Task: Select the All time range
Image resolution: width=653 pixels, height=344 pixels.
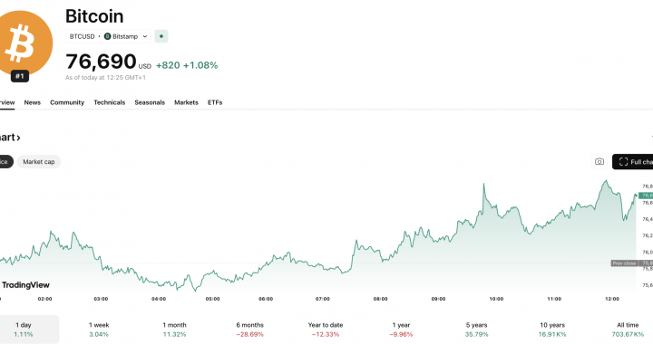Action: (x=628, y=330)
